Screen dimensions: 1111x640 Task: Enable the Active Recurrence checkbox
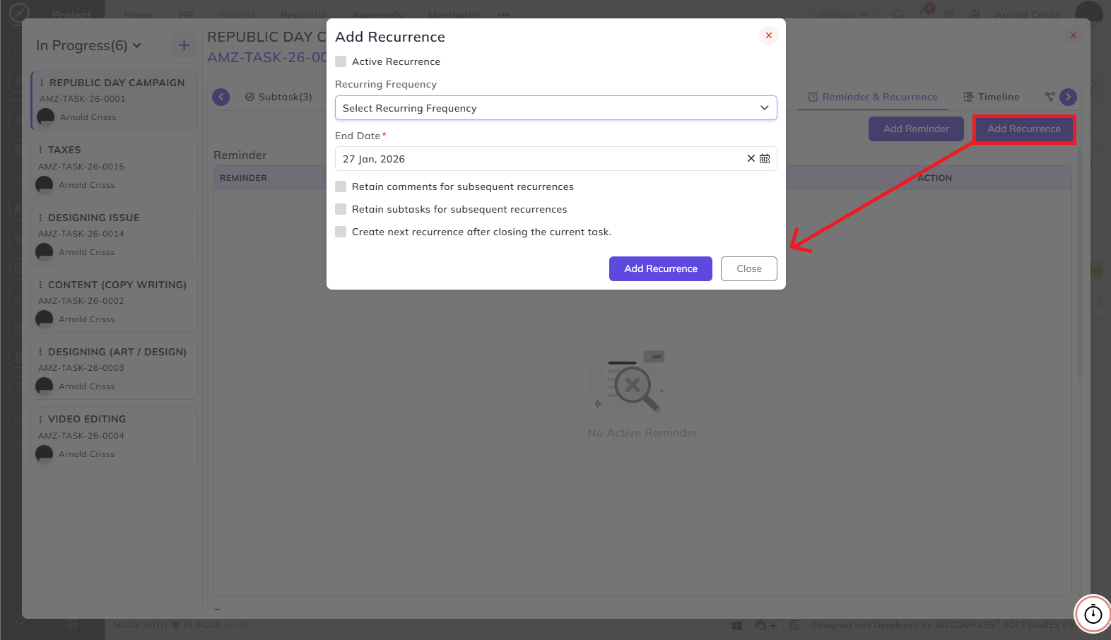(x=341, y=61)
